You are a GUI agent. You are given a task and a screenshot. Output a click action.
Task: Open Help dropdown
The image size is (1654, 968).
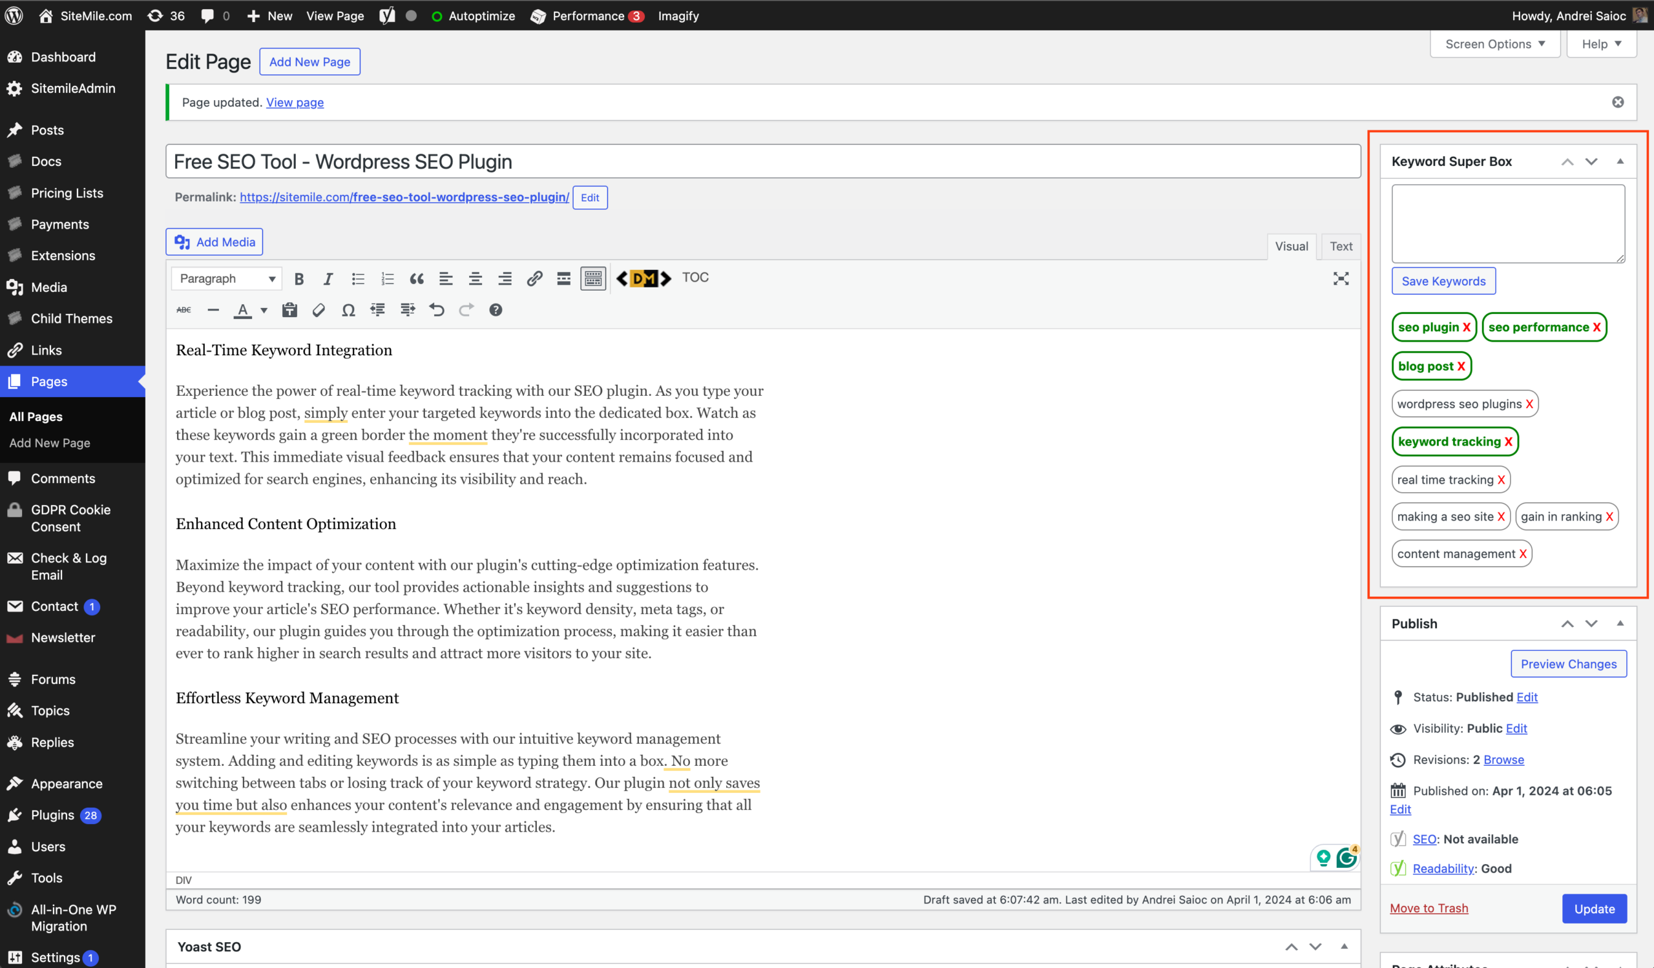point(1602,44)
